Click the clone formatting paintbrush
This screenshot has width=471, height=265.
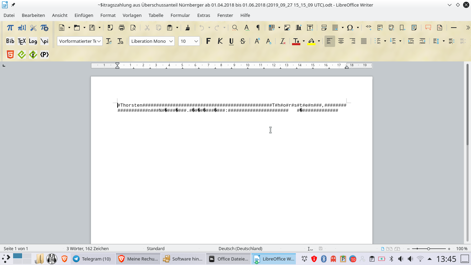[x=187, y=28]
